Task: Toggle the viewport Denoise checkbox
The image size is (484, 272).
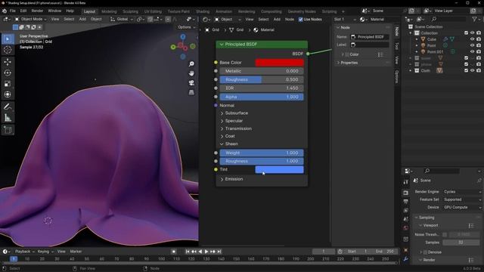Action: pos(425,252)
